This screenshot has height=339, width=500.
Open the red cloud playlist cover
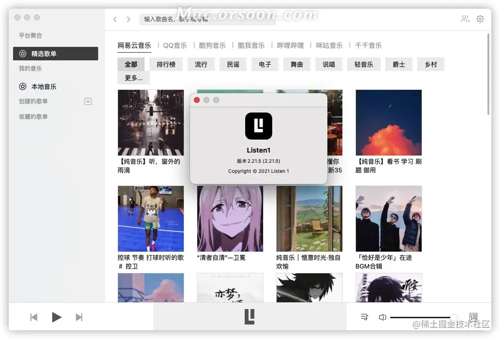pyautogui.click(x=389, y=123)
